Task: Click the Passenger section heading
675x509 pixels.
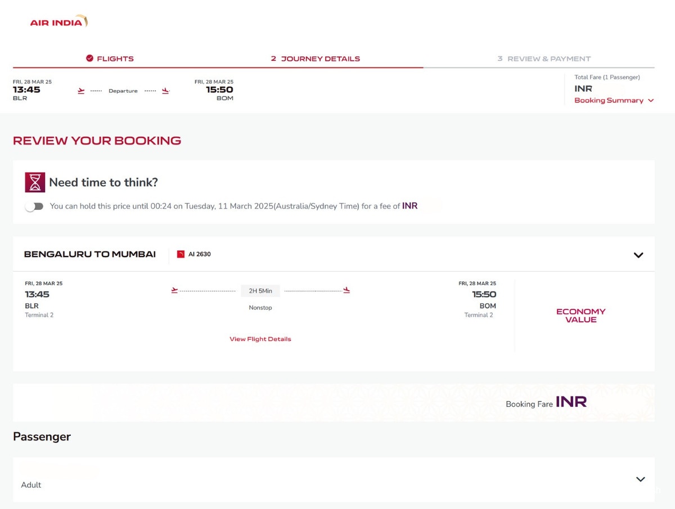Action: (42, 437)
